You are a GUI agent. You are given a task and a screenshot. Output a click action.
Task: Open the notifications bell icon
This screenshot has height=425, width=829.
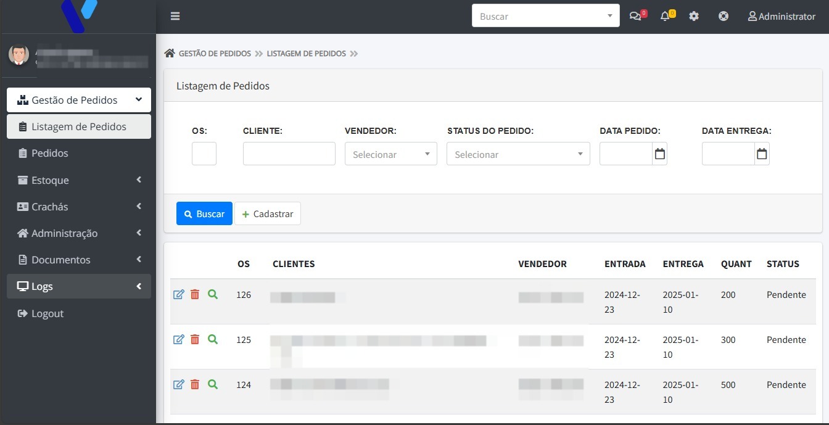point(665,17)
